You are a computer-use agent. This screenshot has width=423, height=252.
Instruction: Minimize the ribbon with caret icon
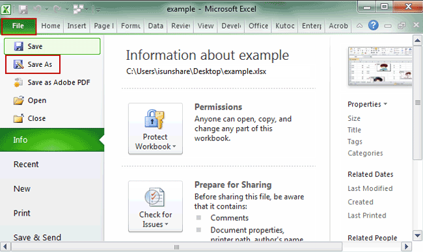359,26
